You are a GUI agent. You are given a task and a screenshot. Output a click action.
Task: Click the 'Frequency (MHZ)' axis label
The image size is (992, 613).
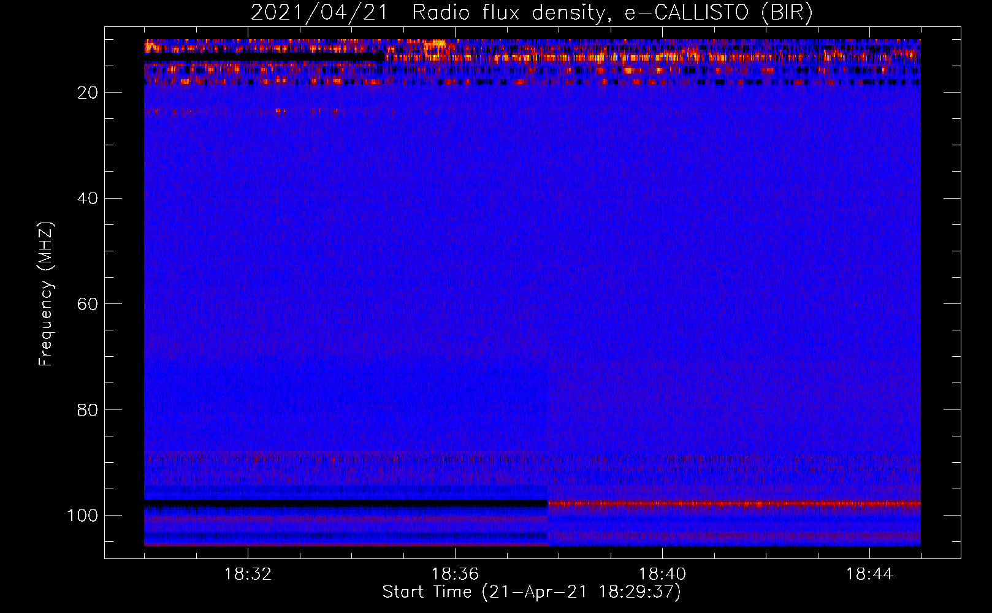tap(46, 294)
